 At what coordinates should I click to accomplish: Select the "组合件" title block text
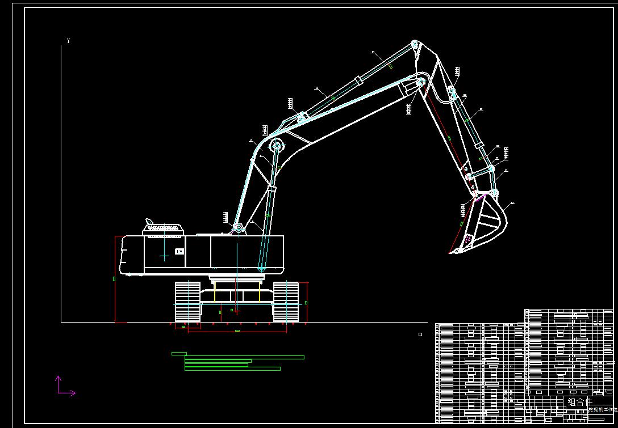click(x=580, y=402)
